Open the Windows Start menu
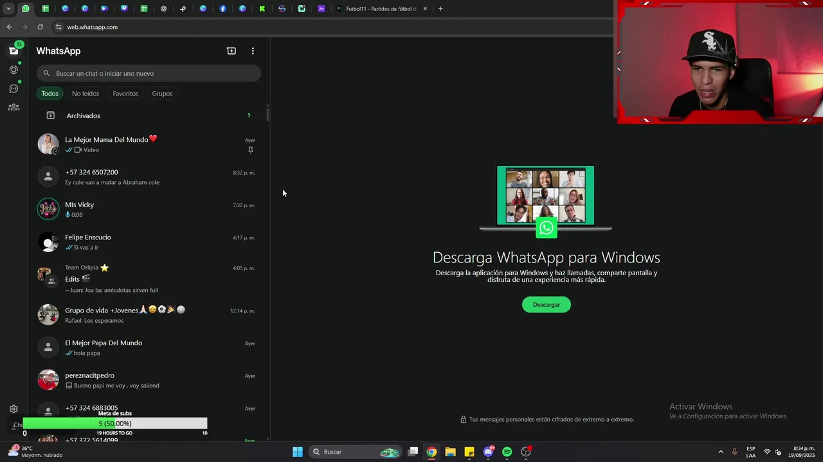Viewport: 823px width, 462px height. click(298, 452)
